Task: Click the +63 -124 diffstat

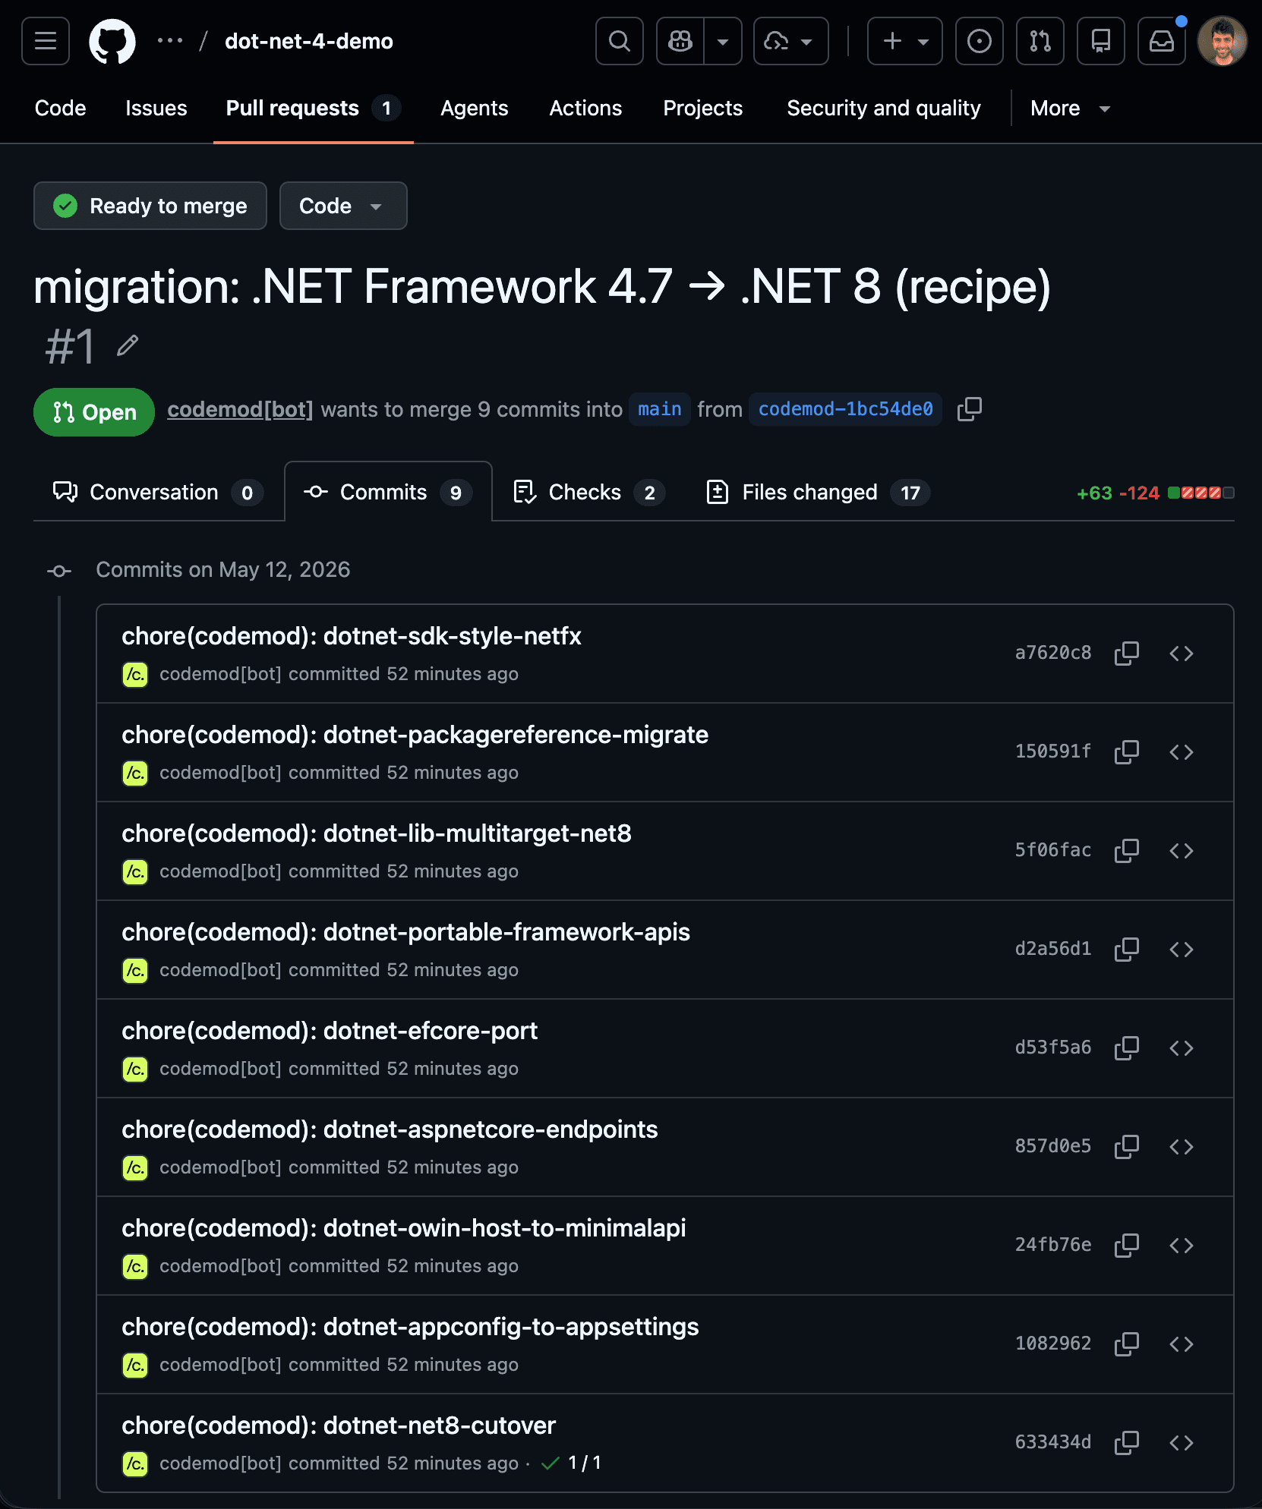Action: tap(1155, 493)
